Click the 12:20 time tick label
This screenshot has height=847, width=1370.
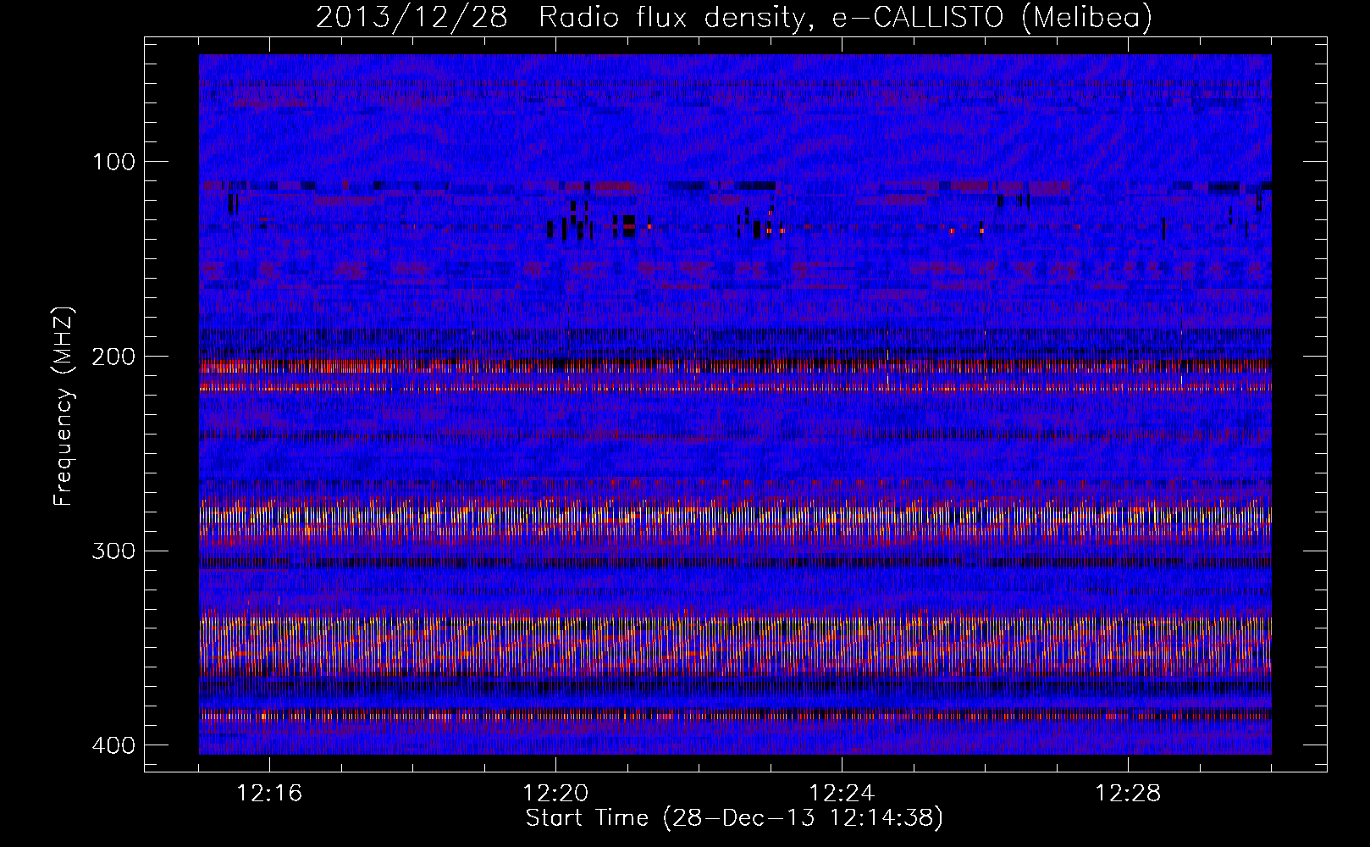555,794
